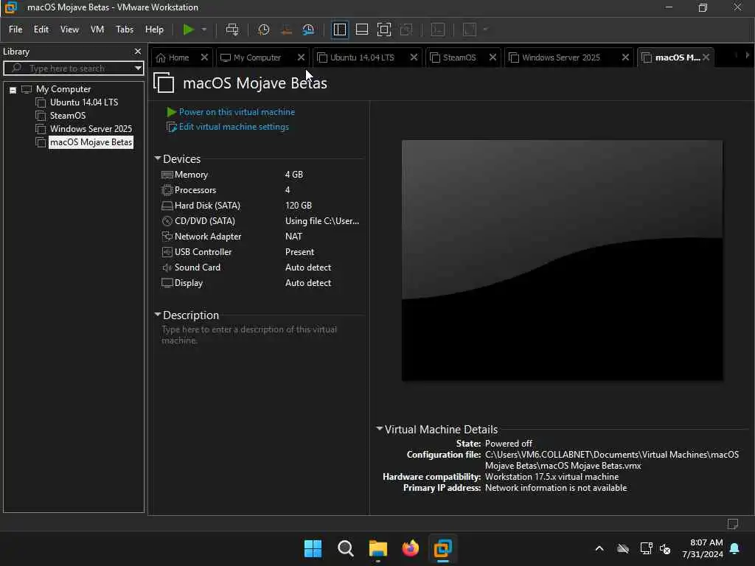The height and width of the screenshot is (566, 755).
Task: Collapse the Devices section
Action: (158, 158)
